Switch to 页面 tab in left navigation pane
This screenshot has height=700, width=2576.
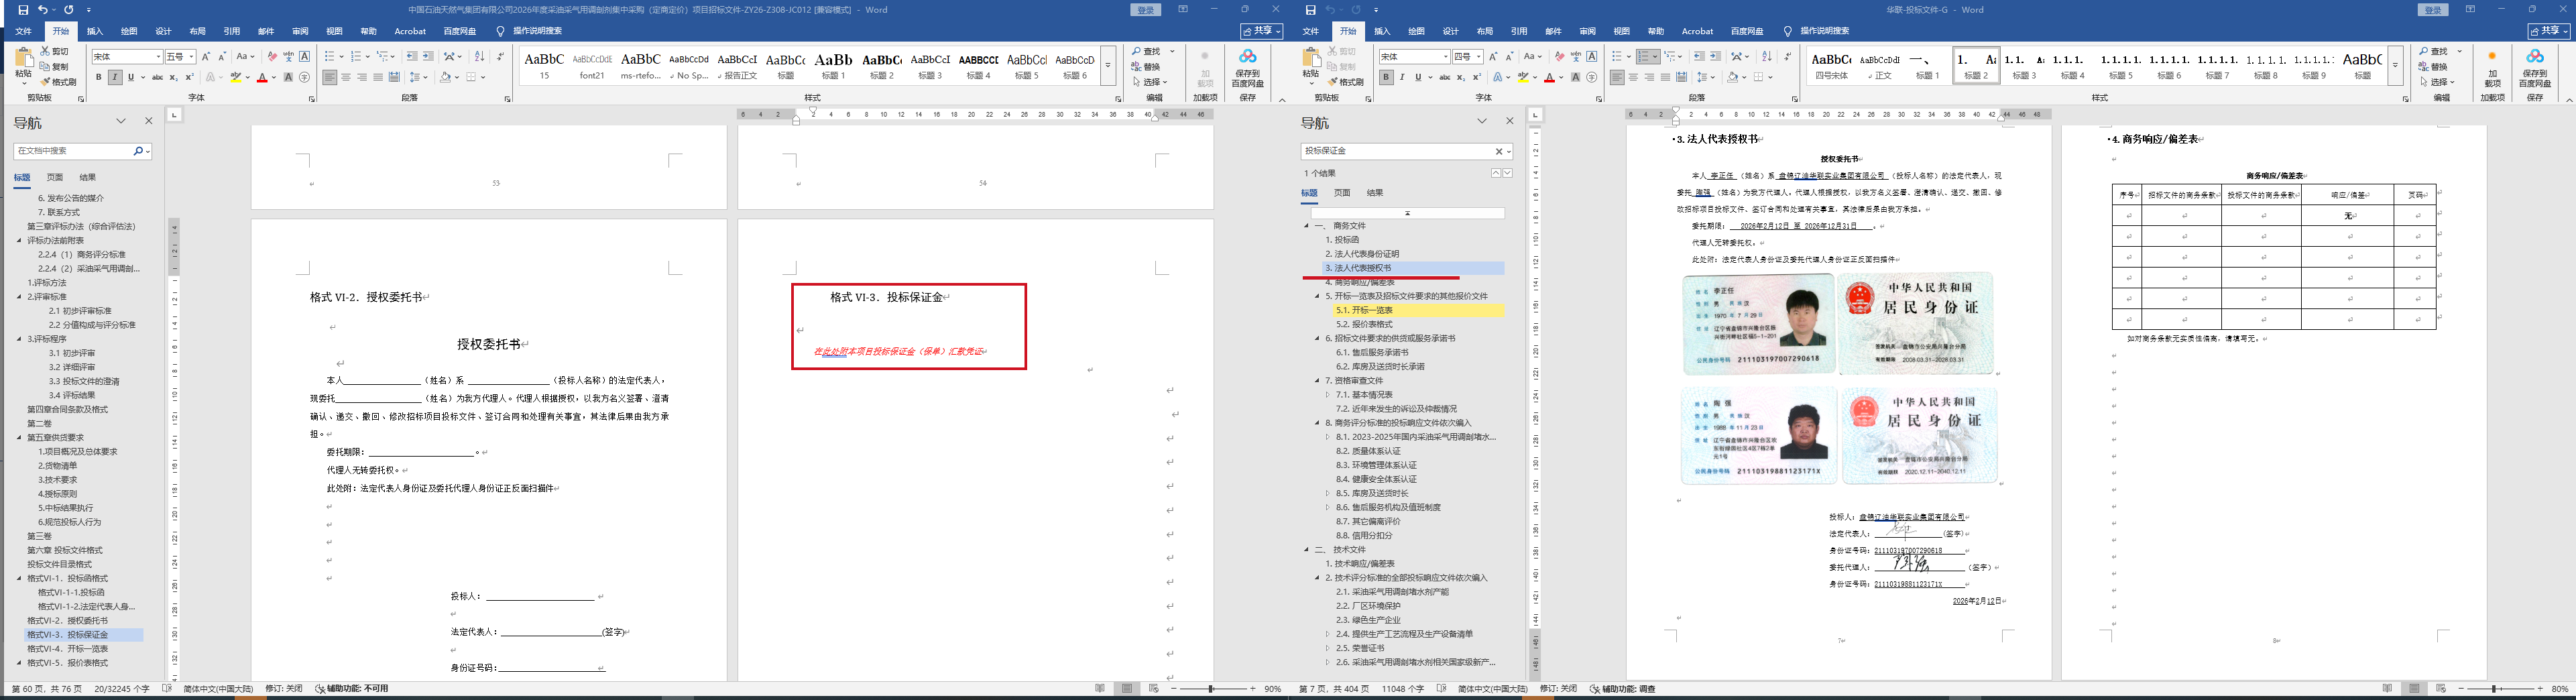(55, 177)
